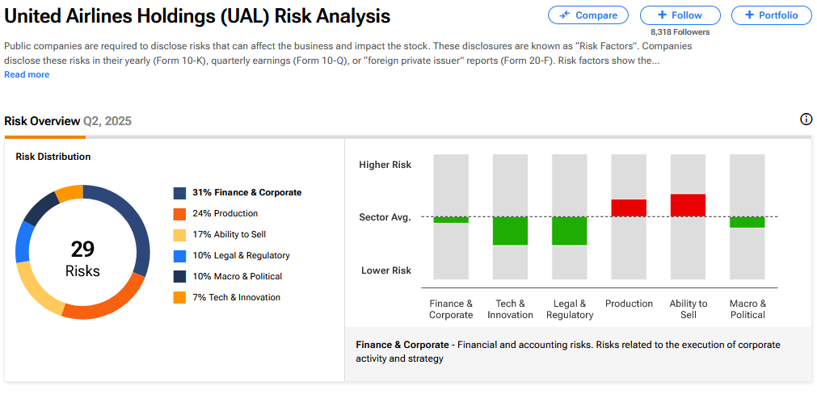
Task: Click the red Ability to Sell bar
Action: click(688, 205)
